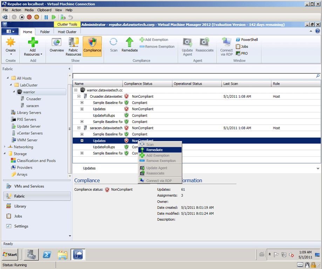The image size is (322, 269).
Task: Open Windows Explorer from the taskbar
Action: coord(62,255)
